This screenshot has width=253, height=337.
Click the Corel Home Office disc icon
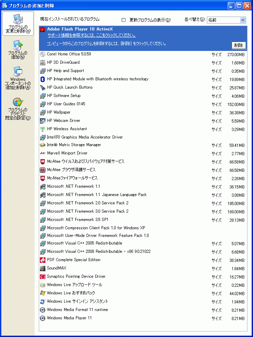pos(43,54)
